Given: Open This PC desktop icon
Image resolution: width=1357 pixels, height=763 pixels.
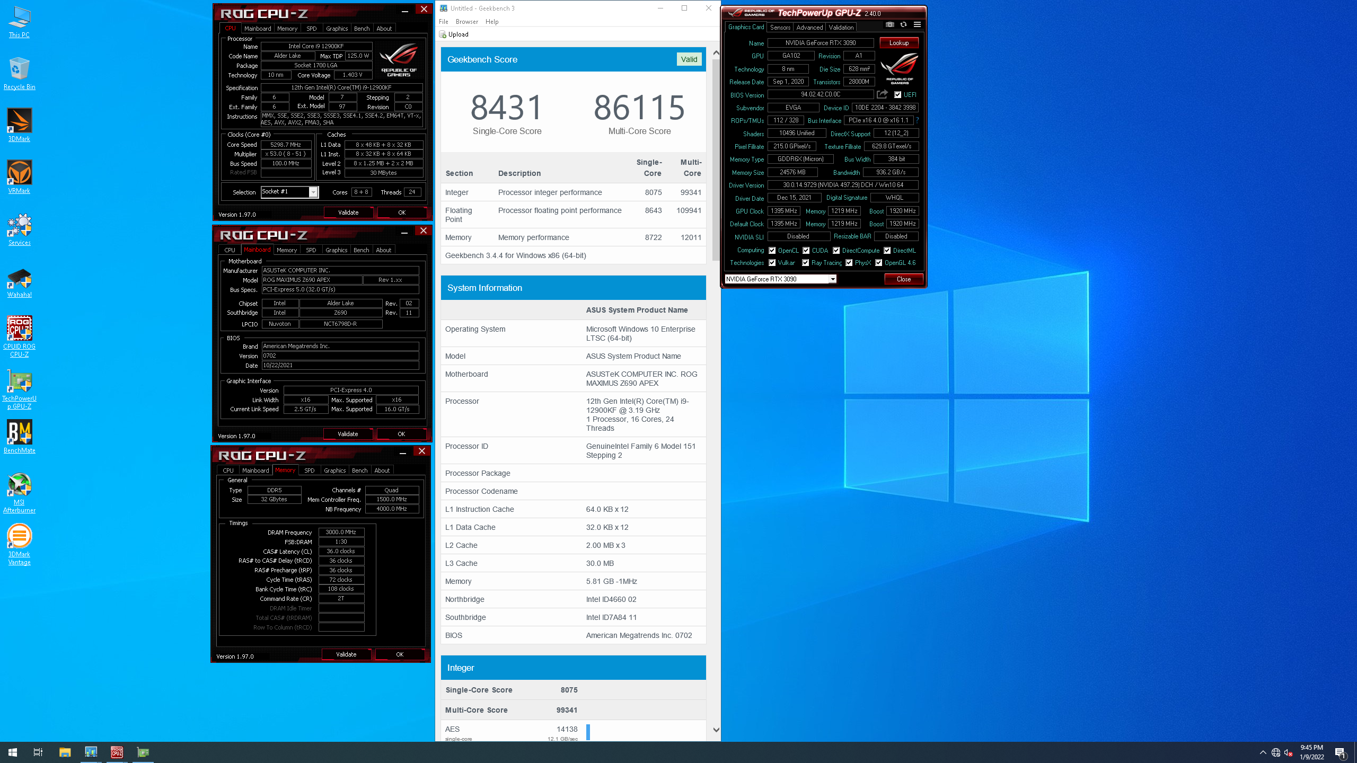Looking at the screenshot, I should pos(19,22).
